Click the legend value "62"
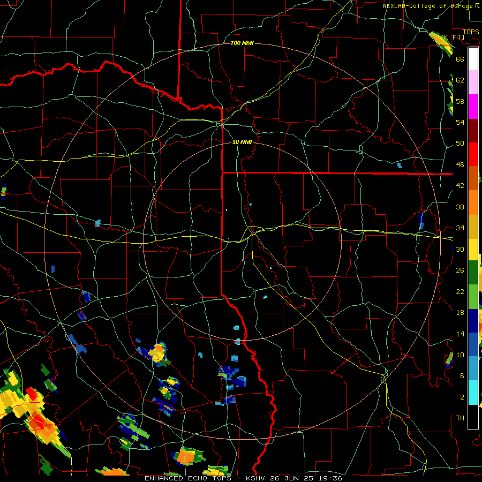 (460, 80)
